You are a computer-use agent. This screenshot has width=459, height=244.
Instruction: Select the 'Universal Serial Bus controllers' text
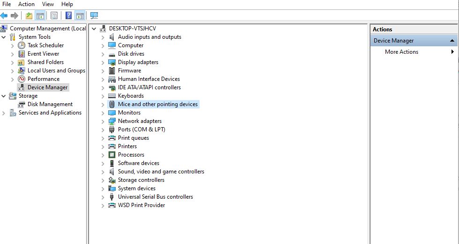[155, 197]
